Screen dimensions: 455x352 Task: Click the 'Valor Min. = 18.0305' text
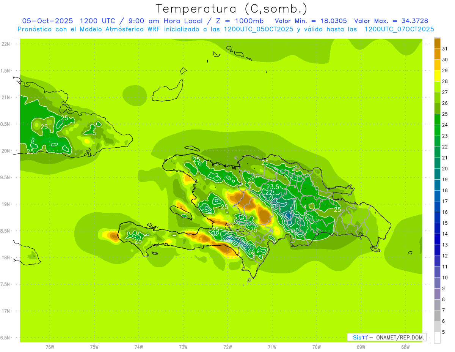coord(311,21)
